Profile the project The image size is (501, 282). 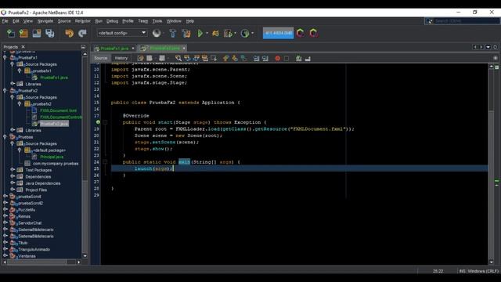228,33
